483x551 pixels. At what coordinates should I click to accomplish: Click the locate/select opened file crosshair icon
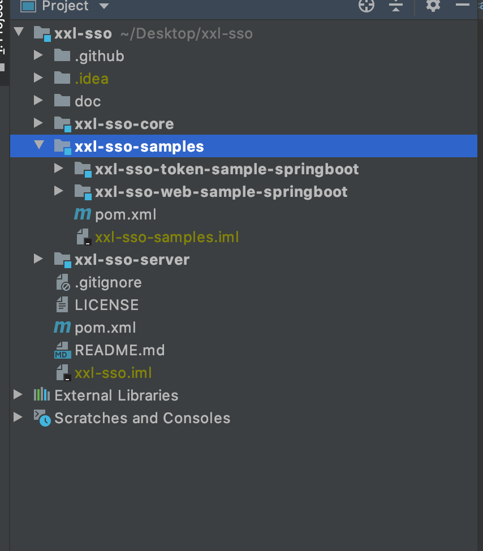tap(366, 6)
